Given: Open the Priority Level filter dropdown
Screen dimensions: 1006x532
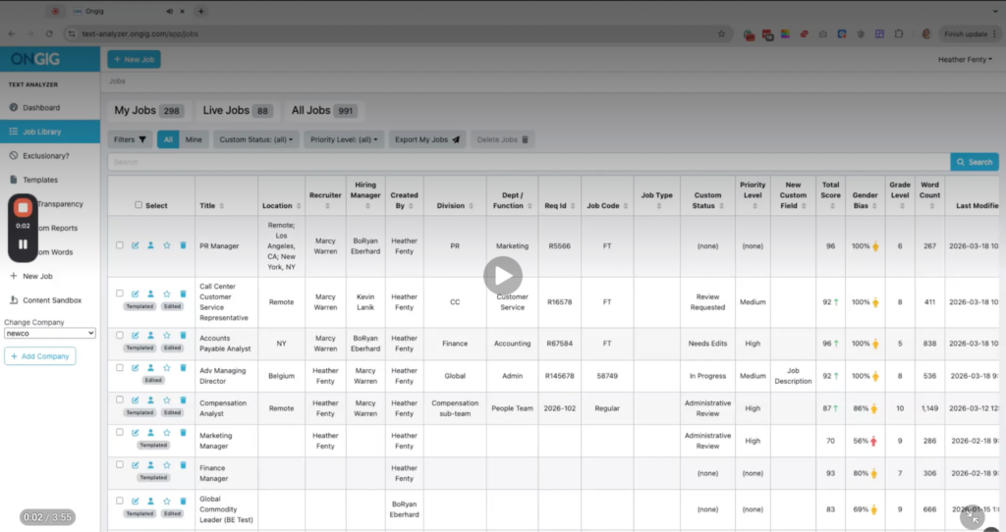Looking at the screenshot, I should coord(343,139).
